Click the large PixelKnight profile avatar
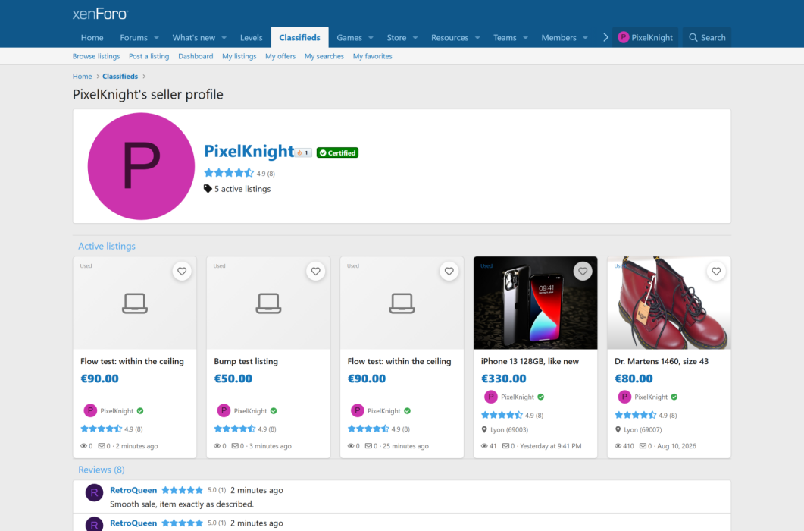This screenshot has width=804, height=531. 141,166
